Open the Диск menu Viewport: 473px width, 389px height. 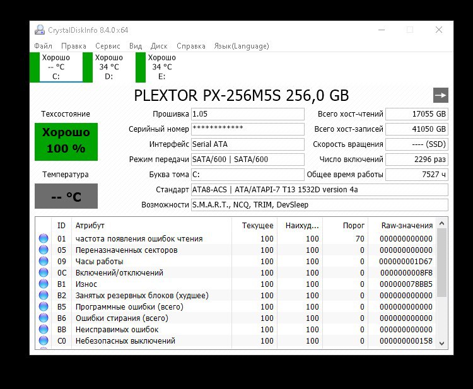(159, 46)
